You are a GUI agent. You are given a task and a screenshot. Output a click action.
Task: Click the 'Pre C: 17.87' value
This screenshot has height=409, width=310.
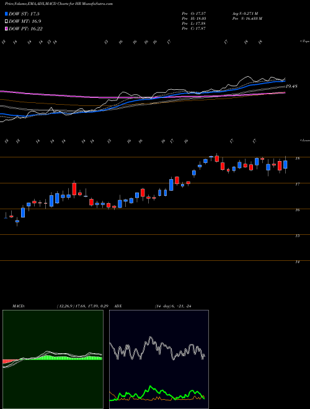(x=194, y=29)
